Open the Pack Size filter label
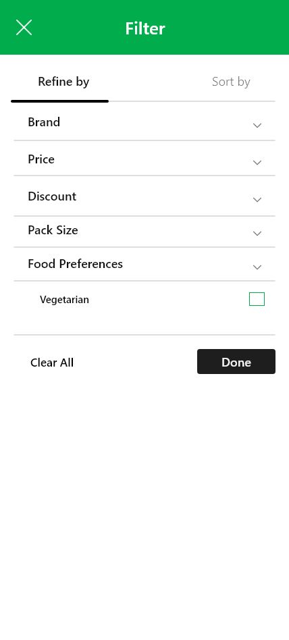Image resolution: width=289 pixels, height=640 pixels. tap(53, 230)
